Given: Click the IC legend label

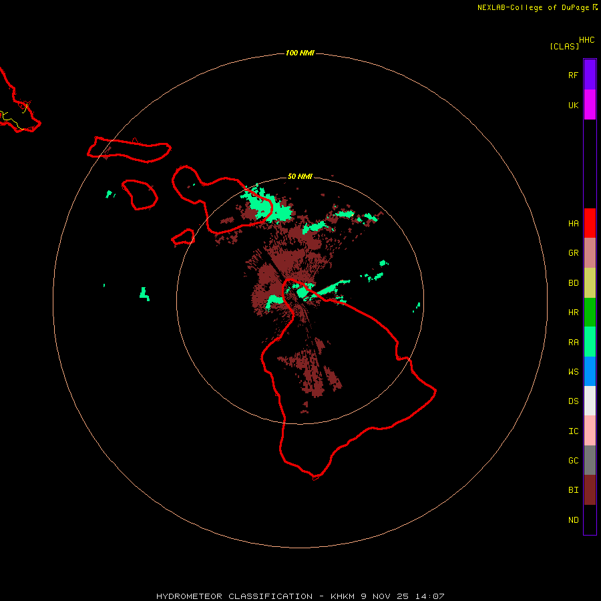Looking at the screenshot, I should (573, 431).
